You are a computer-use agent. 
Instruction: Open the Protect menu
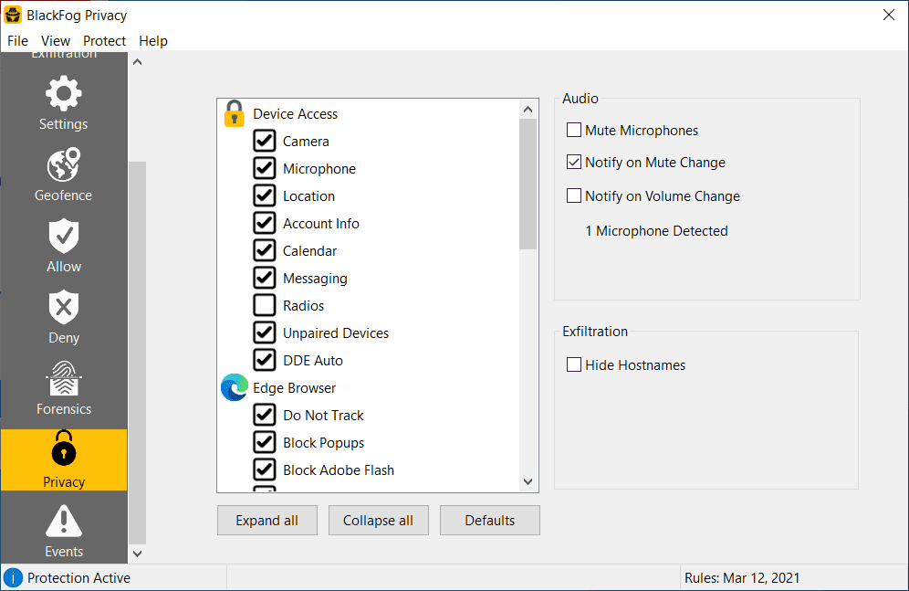click(x=104, y=41)
